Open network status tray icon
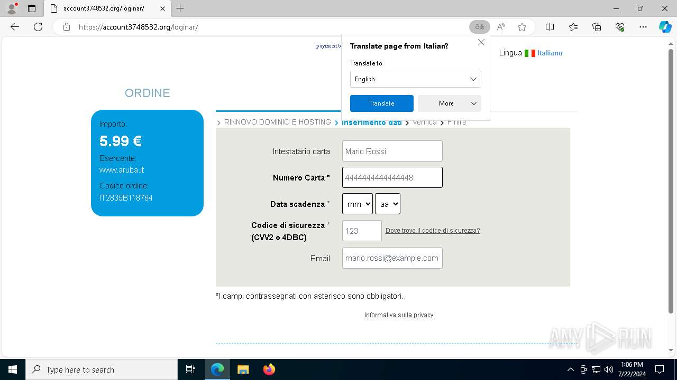The width and height of the screenshot is (677, 380). pos(596,369)
